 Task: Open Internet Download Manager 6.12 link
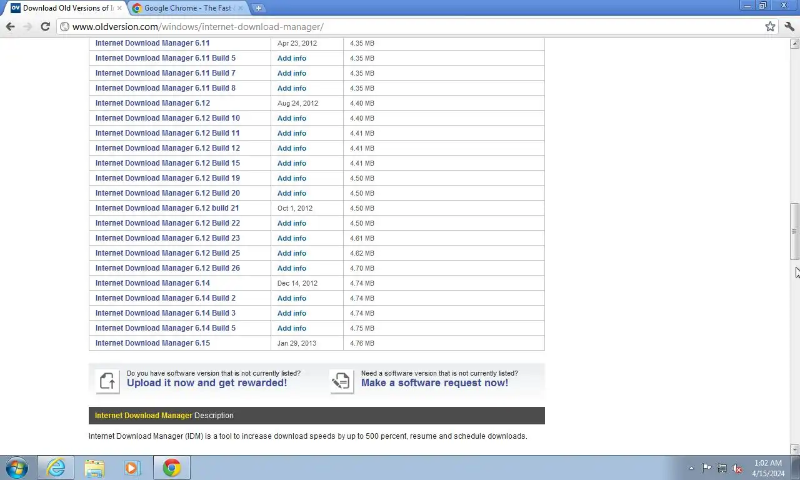point(152,103)
